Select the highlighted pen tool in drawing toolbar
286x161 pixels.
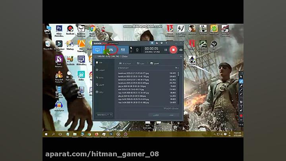coord(241,81)
